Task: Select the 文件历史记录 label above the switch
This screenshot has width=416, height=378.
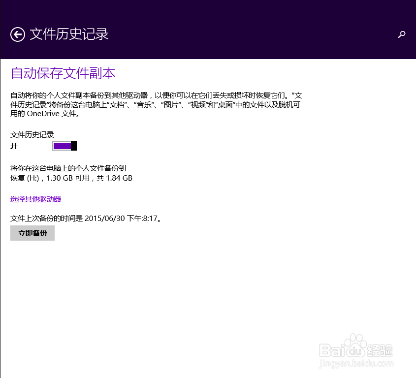Action: pyautogui.click(x=32, y=135)
